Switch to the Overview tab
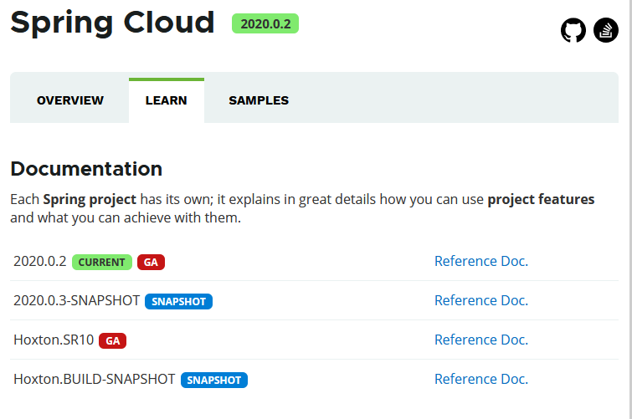Screen dimensions: 632x419 [x=69, y=100]
